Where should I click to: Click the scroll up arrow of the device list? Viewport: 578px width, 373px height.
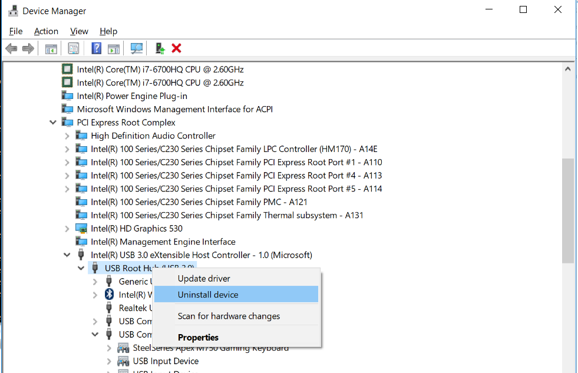coord(567,69)
